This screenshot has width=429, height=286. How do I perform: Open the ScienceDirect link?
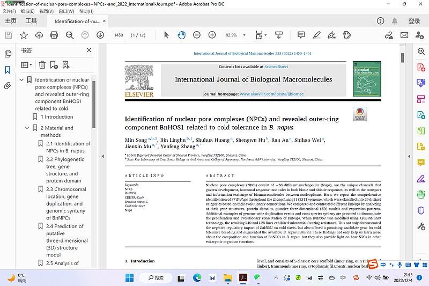click(x=276, y=67)
